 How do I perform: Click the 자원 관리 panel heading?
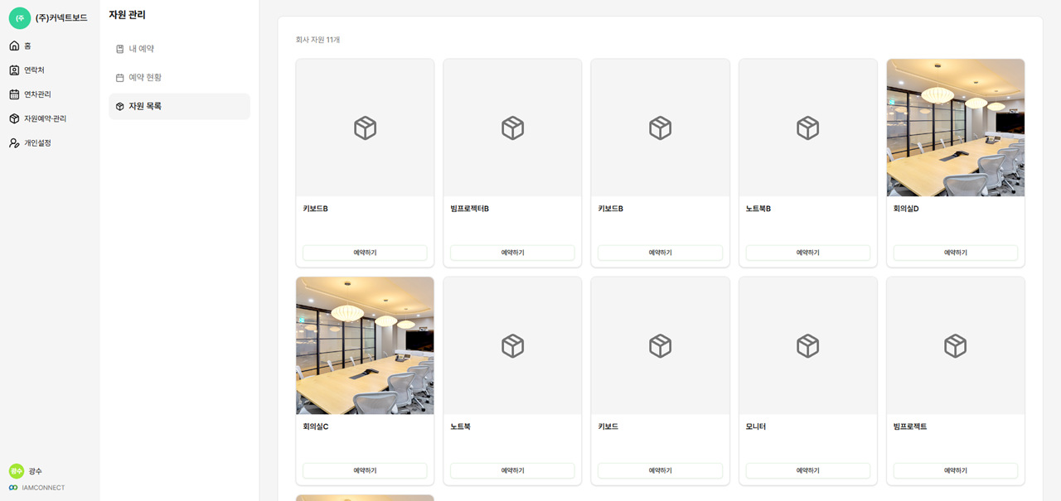[128, 15]
